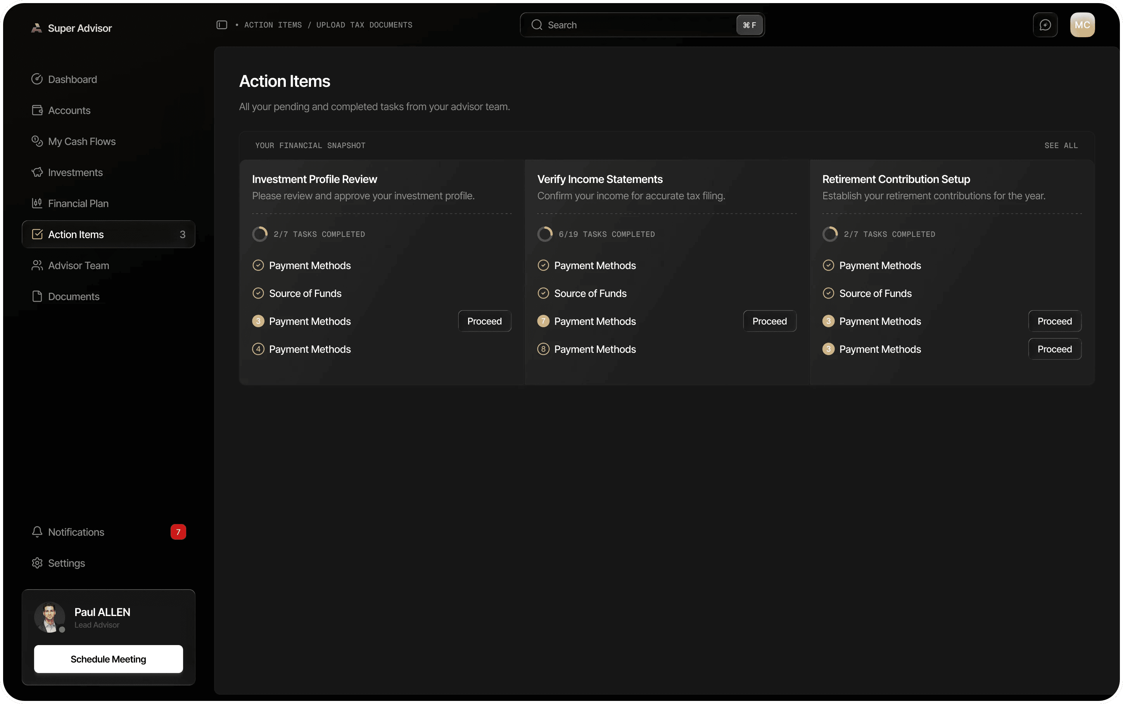Click the Dashboard gauge icon
This screenshot has height=704, width=1123.
coord(37,79)
